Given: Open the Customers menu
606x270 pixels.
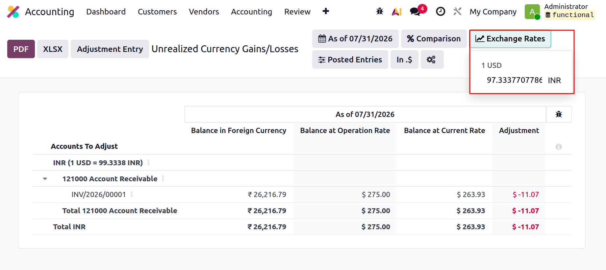Looking at the screenshot, I should (157, 12).
